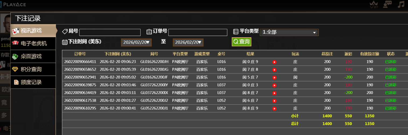Open the VIP crown icon
408x135 pixels.
pyautogui.click(x=374, y=5)
